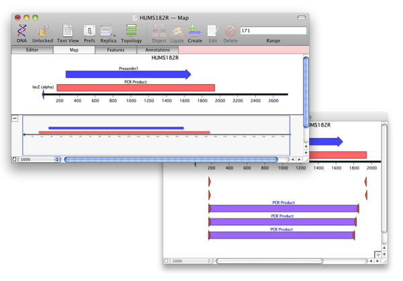Click the Delete toolbar icon
Viewport: 403px width, 281px height.
[x=230, y=31]
